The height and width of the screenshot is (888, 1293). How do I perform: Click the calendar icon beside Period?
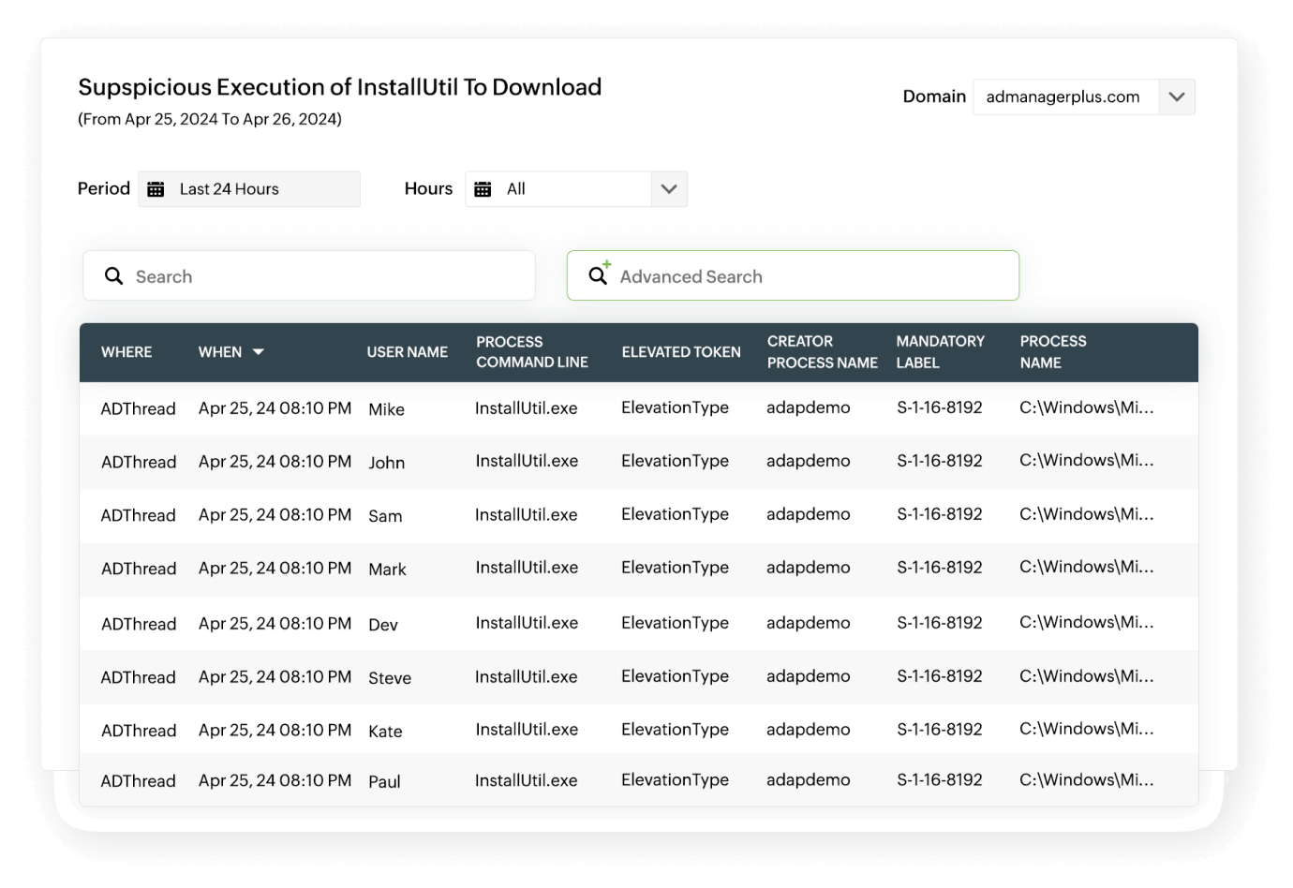[156, 188]
